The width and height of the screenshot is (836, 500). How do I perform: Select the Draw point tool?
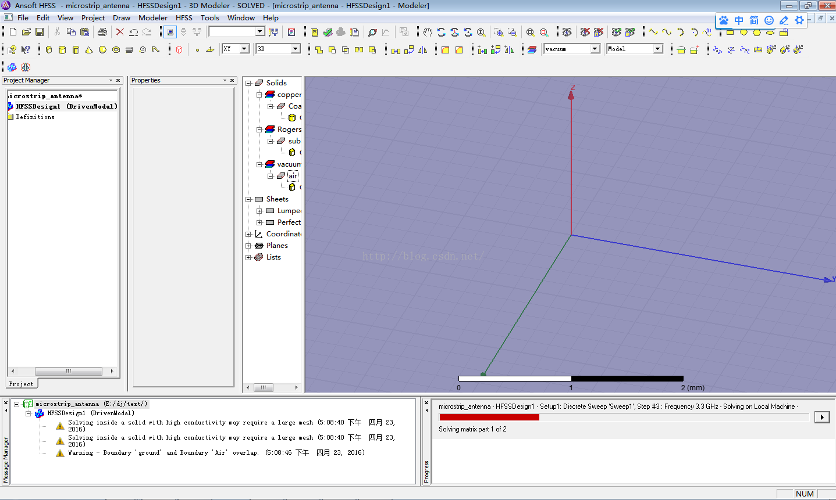[x=197, y=50]
